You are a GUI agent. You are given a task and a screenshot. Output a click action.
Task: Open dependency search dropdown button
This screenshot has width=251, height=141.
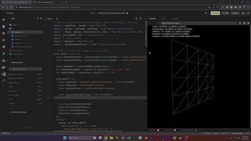[40, 69]
